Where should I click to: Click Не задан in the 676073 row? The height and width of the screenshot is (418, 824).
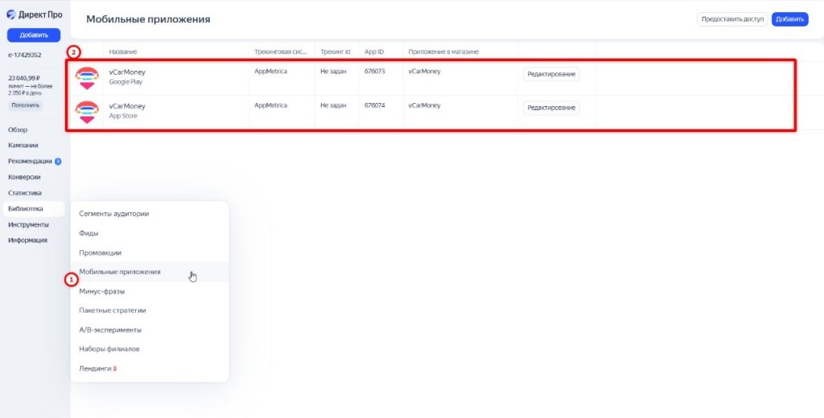(x=333, y=72)
